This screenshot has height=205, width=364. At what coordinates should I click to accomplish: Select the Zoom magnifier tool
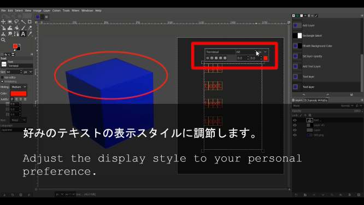(x=3, y=40)
